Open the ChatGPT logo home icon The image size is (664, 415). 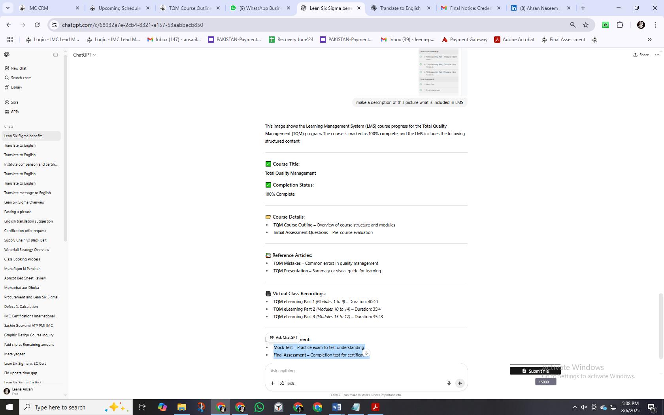click(x=7, y=55)
